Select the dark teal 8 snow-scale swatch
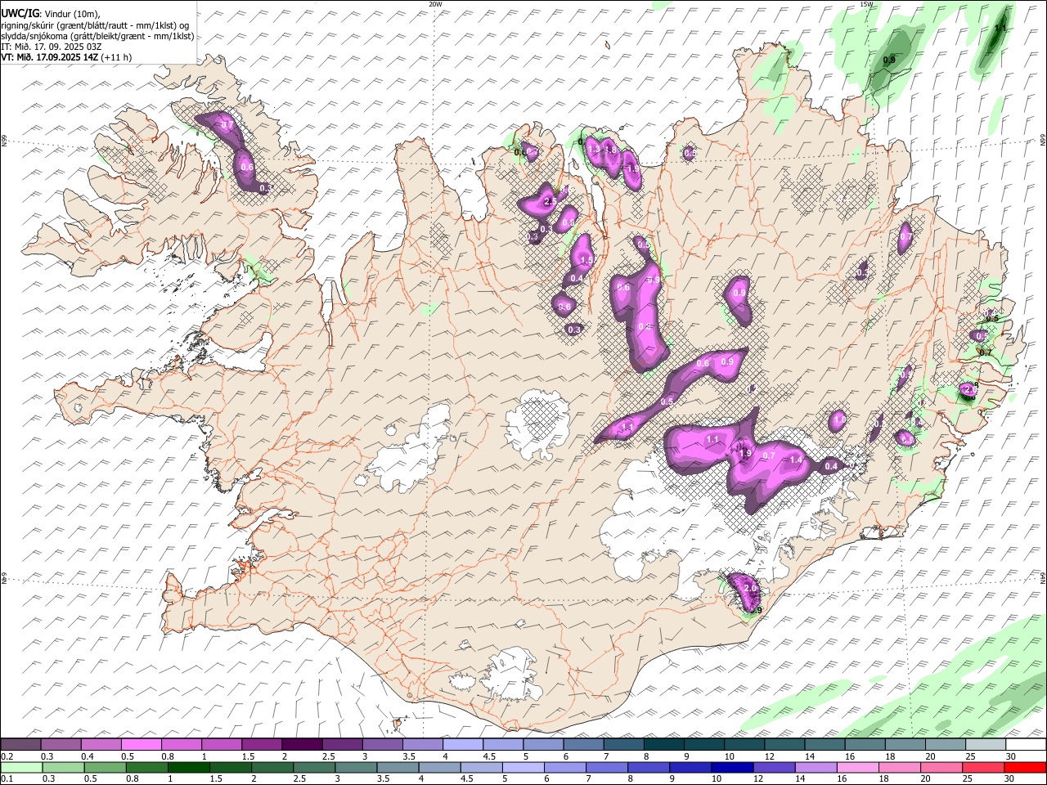This screenshot has height=785, width=1047. pyautogui.click(x=663, y=744)
